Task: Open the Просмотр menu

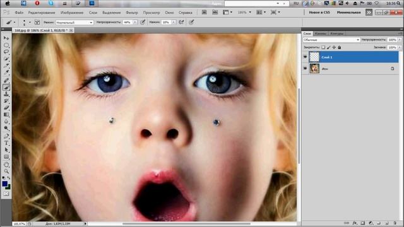Action: (x=151, y=13)
